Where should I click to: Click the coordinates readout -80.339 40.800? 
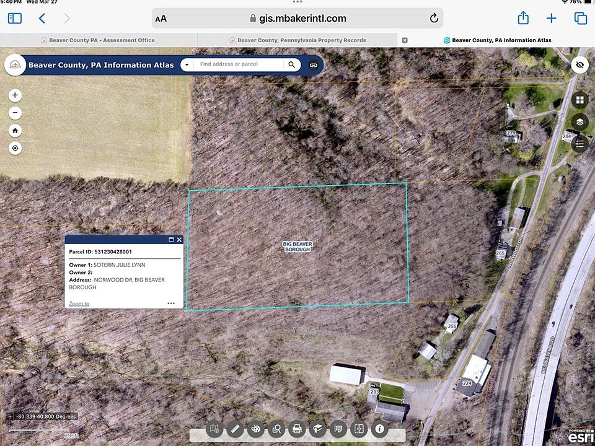(x=46, y=416)
